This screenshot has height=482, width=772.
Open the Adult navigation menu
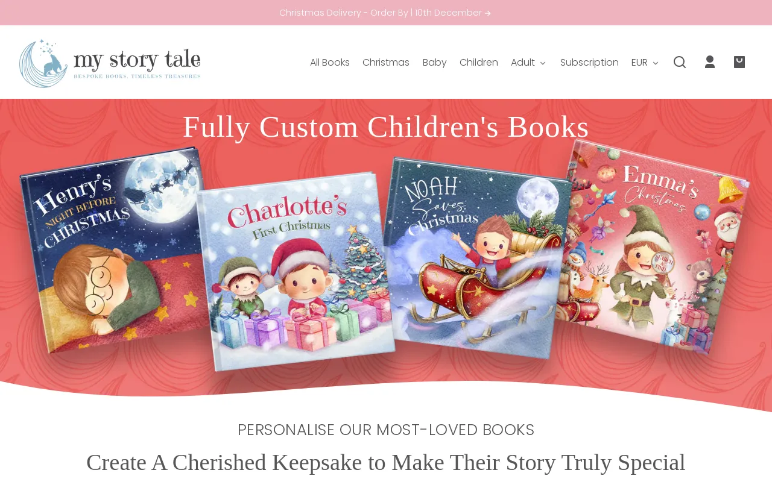point(523,63)
